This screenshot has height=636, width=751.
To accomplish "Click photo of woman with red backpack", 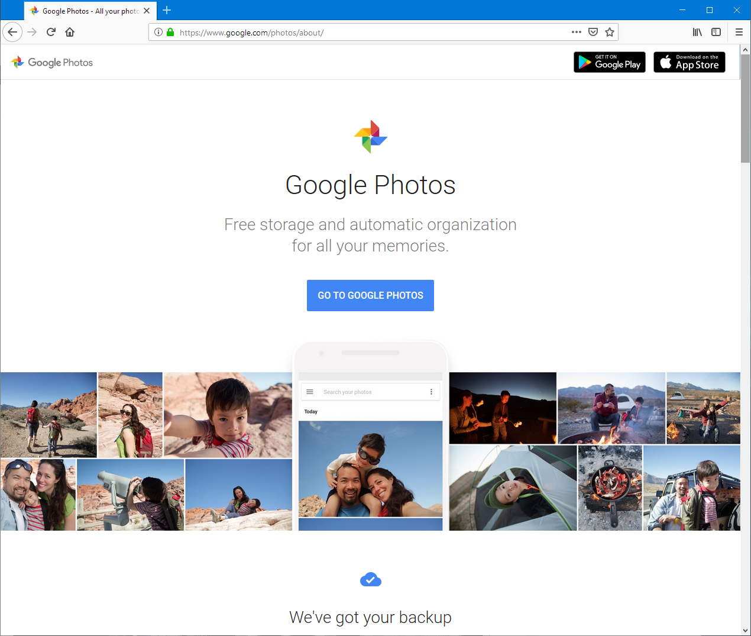I will tap(130, 415).
